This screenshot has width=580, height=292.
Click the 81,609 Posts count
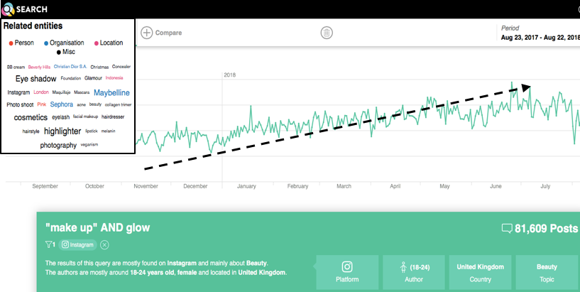[x=546, y=228]
